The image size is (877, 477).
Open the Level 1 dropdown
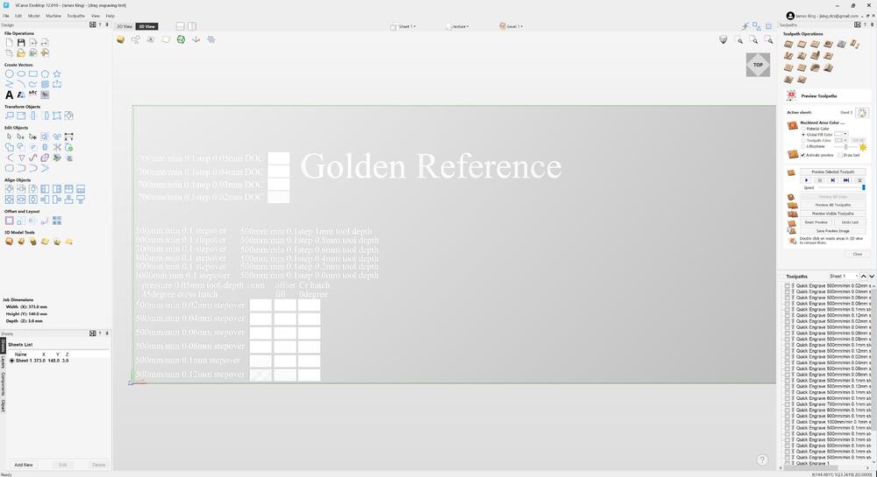(511, 26)
